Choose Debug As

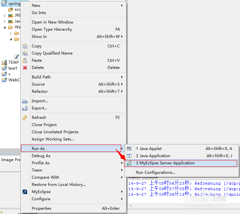coord(74,156)
